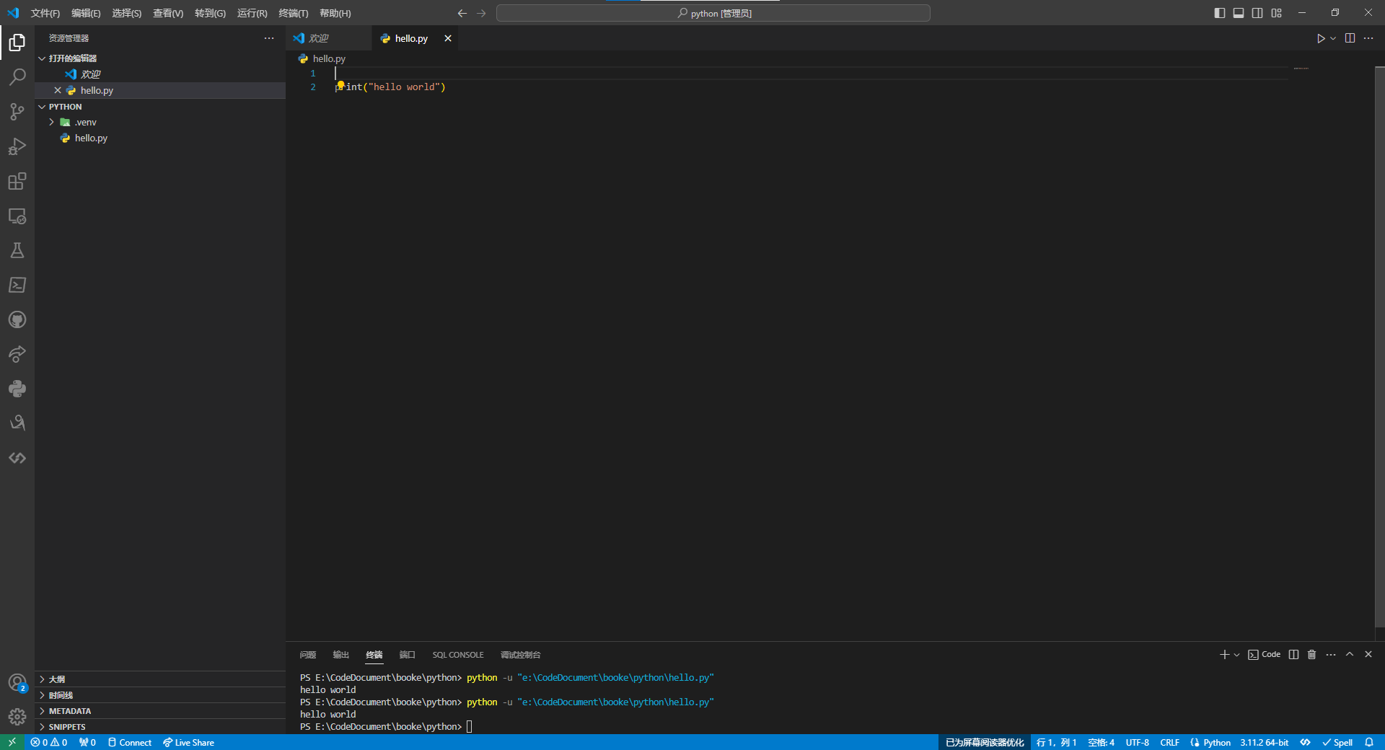
Task: Open the Terminal menu
Action: pos(294,13)
